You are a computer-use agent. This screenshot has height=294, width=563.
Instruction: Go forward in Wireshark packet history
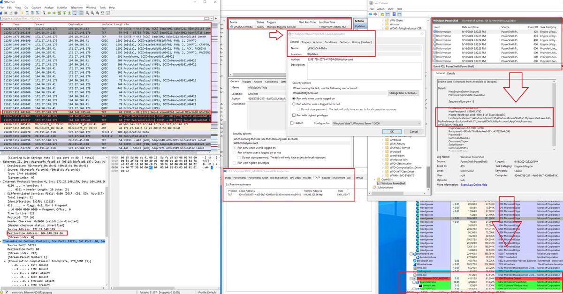54,13
